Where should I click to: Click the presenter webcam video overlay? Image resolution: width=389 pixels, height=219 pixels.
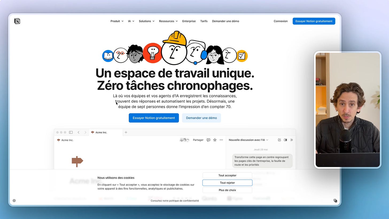tap(348, 110)
